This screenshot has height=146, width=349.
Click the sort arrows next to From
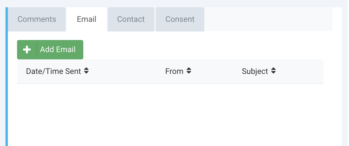point(189,71)
